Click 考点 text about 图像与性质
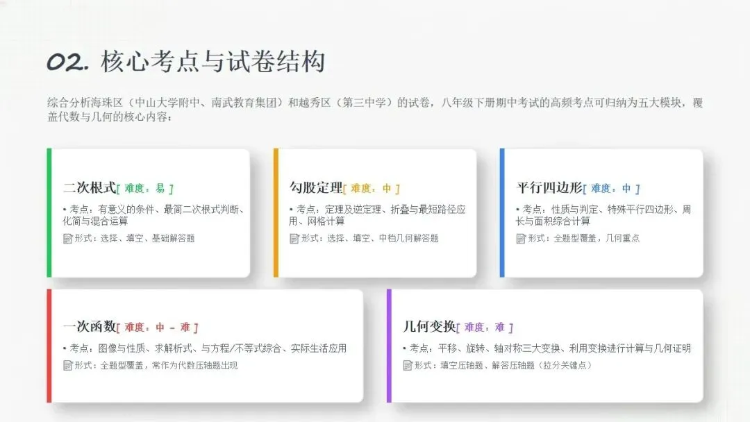This screenshot has height=422, width=750. pyautogui.click(x=205, y=348)
